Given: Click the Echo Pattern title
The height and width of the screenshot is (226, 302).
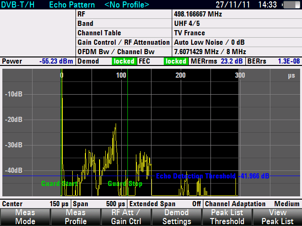Looking at the screenshot, I should click(72, 5).
